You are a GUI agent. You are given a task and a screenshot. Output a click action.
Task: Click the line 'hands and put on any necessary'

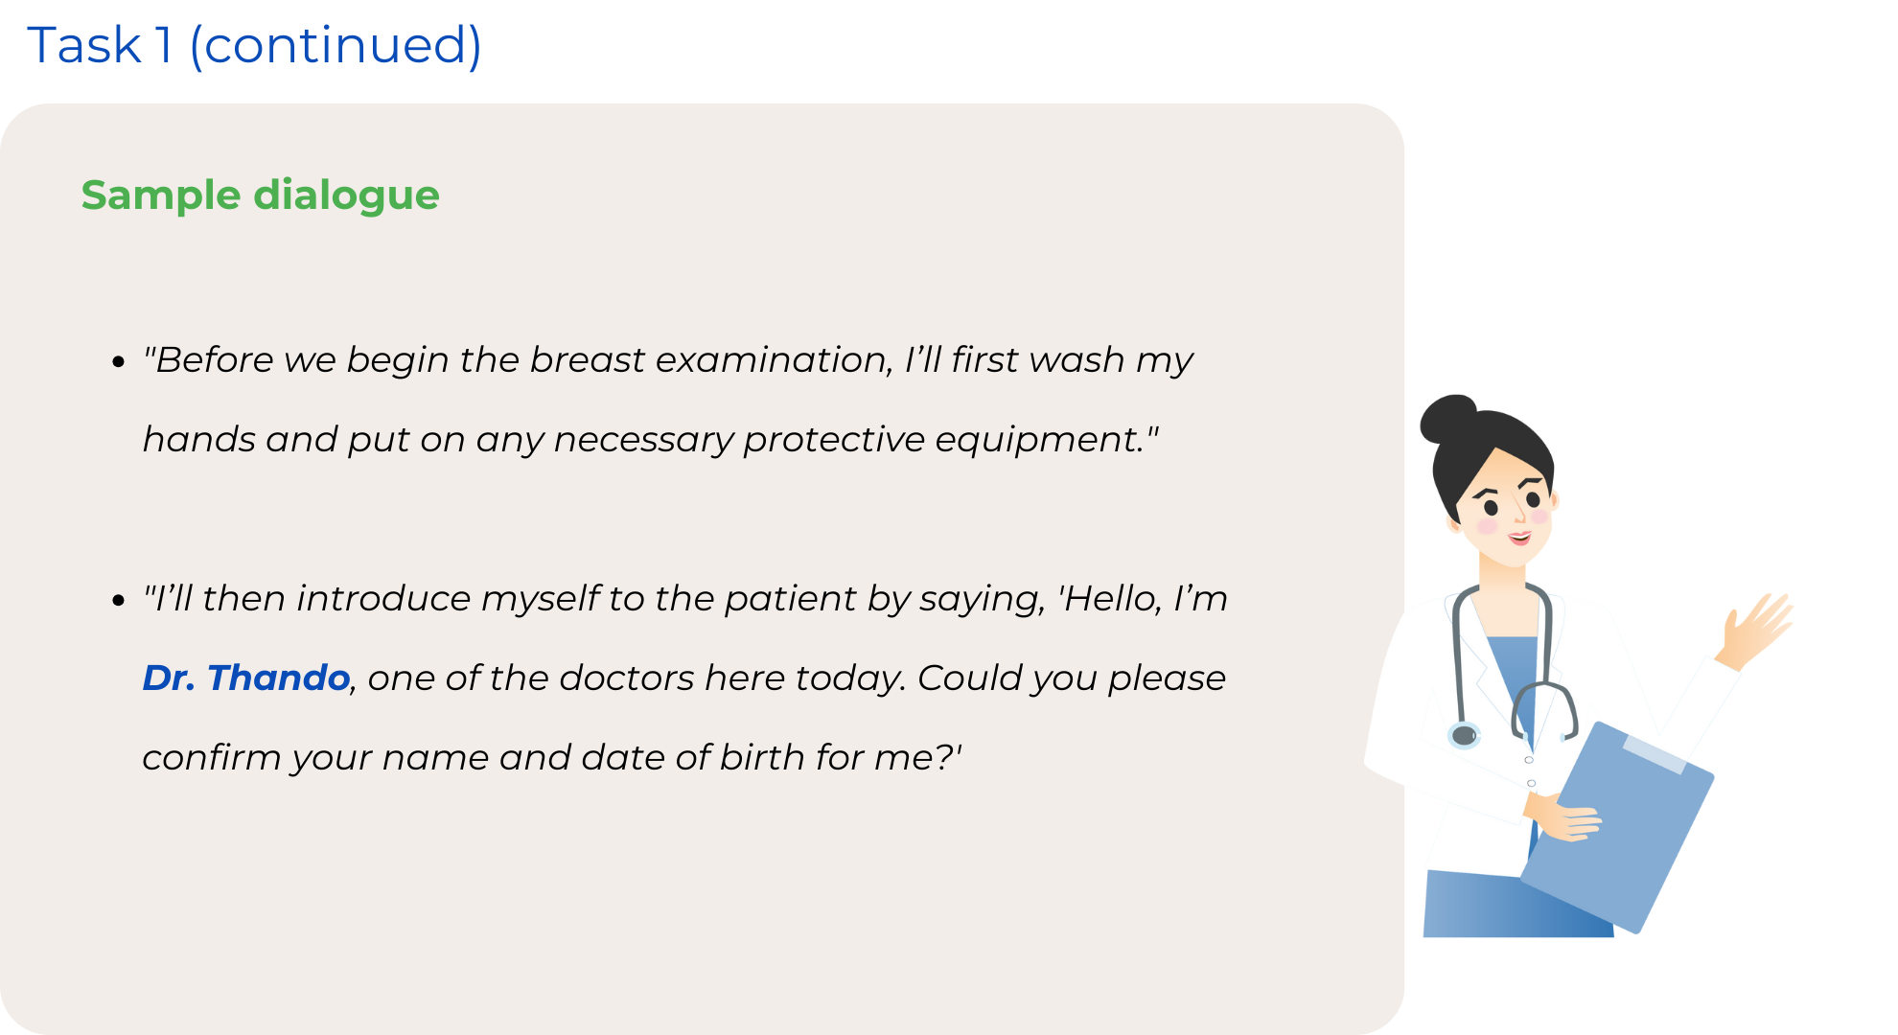[438, 440]
